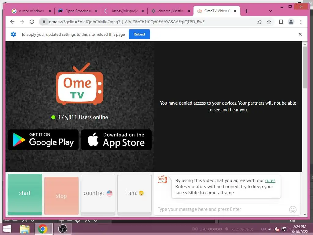
Task: Open the Windows Start menu
Action: pyautogui.click(x=7, y=229)
